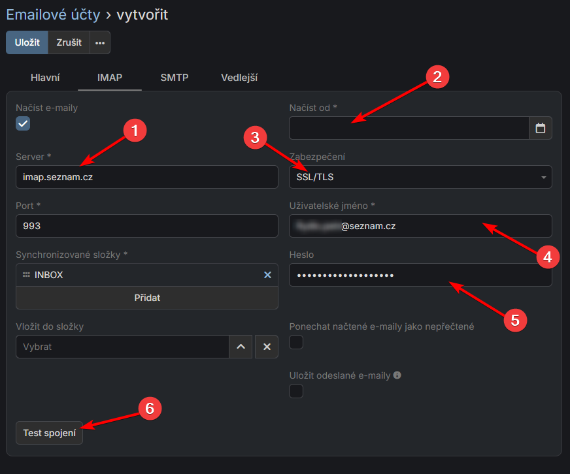Go to the Hlavní tab
Image resolution: width=570 pixels, height=474 pixels.
pyautogui.click(x=45, y=78)
